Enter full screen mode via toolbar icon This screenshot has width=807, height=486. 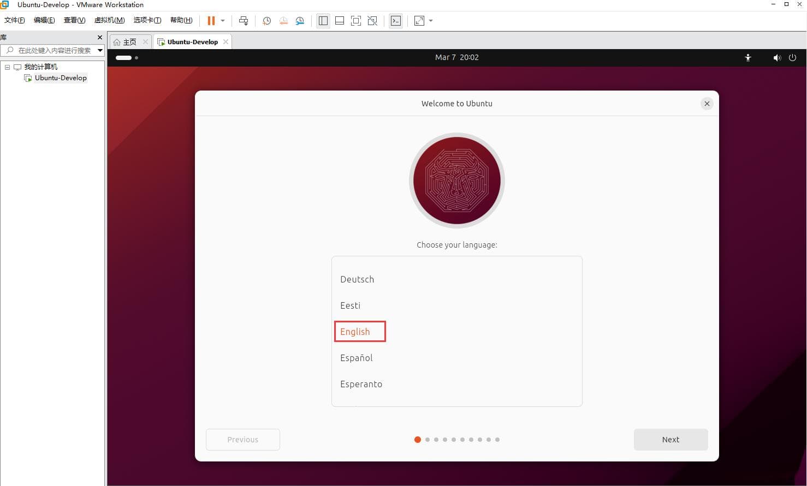coord(356,21)
